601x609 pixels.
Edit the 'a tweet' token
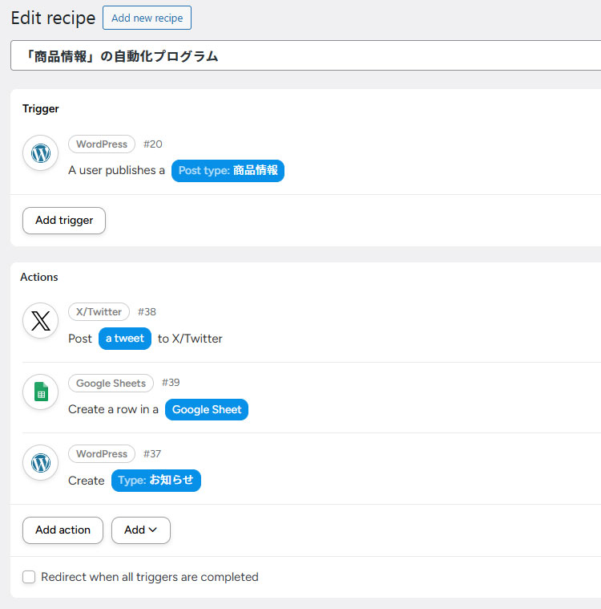(125, 339)
